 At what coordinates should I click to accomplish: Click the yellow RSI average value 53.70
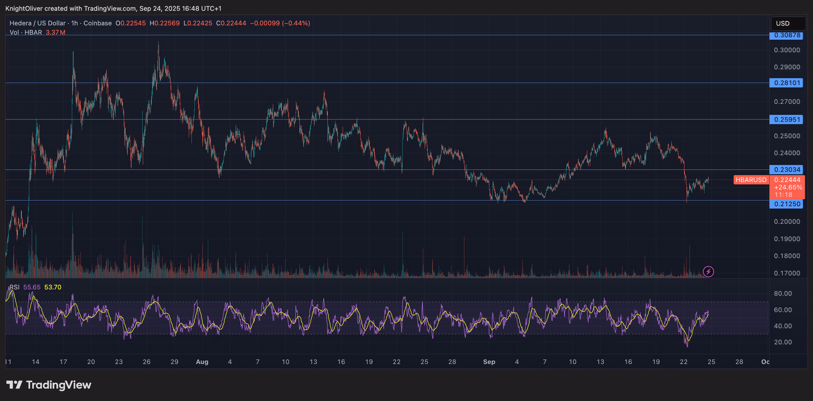[x=53, y=287]
